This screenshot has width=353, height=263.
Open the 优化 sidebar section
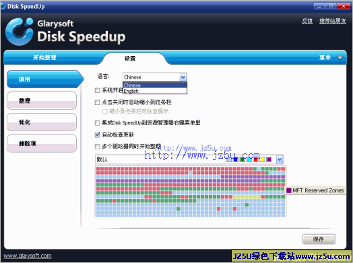(42, 122)
